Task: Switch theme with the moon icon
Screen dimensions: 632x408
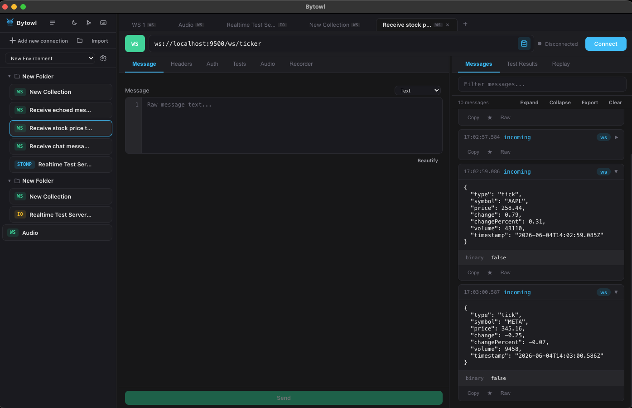Action: coord(74,23)
